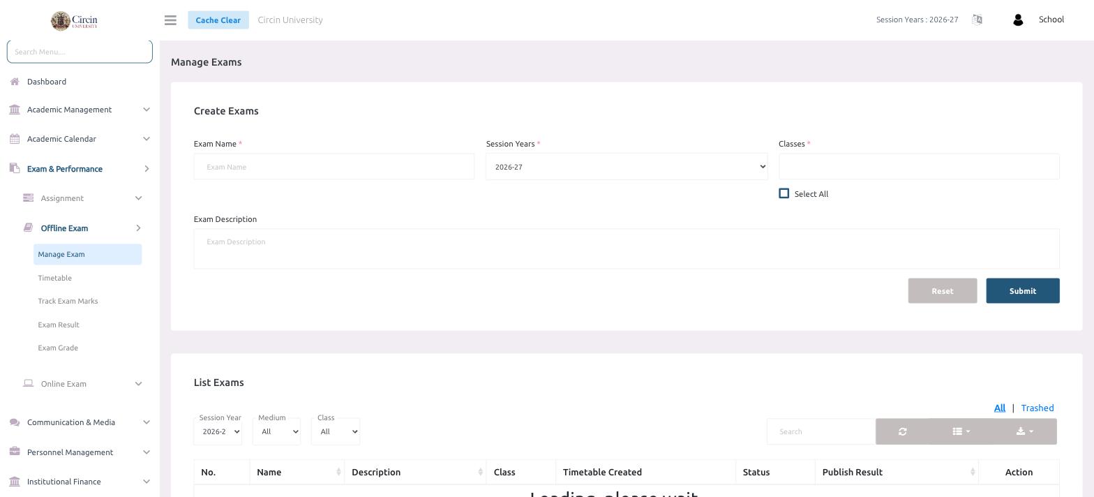Open Track Exam Marks menu item

coord(68,301)
